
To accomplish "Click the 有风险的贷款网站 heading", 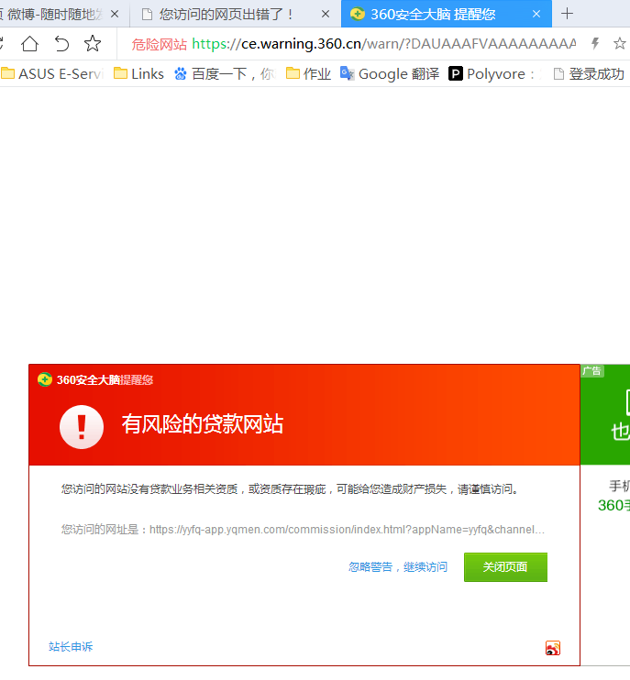I will [203, 423].
